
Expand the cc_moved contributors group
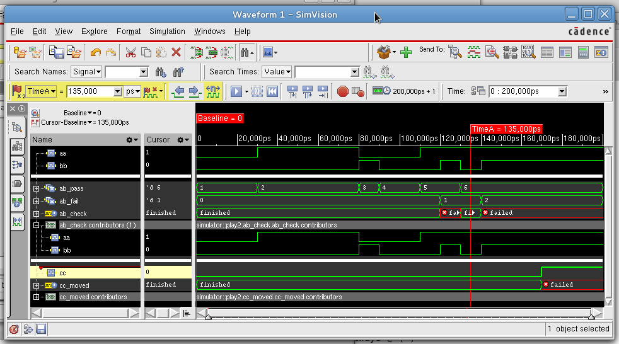(x=37, y=297)
